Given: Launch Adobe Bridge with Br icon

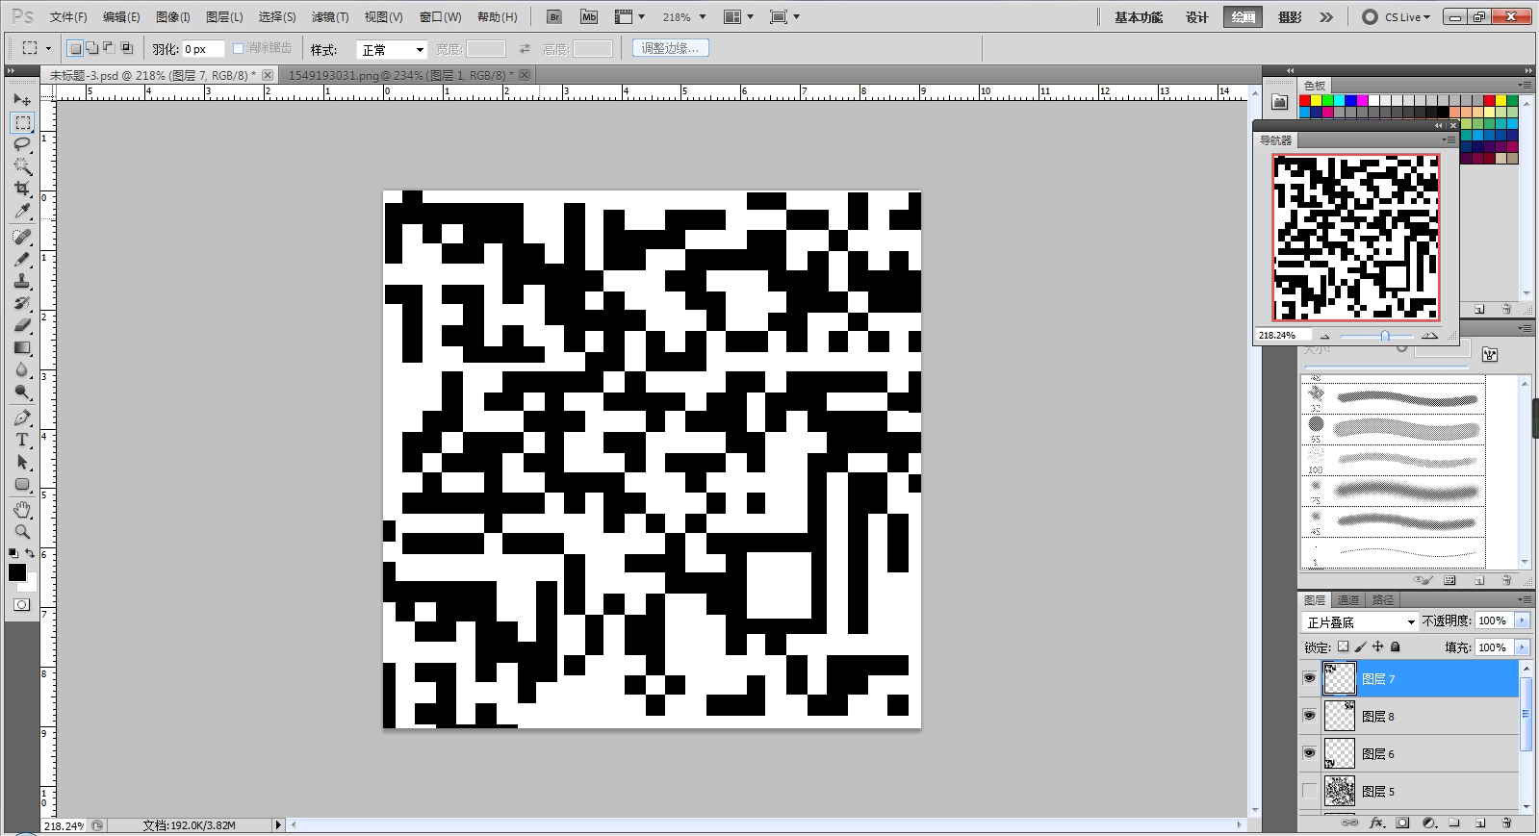Looking at the screenshot, I should coord(554,17).
